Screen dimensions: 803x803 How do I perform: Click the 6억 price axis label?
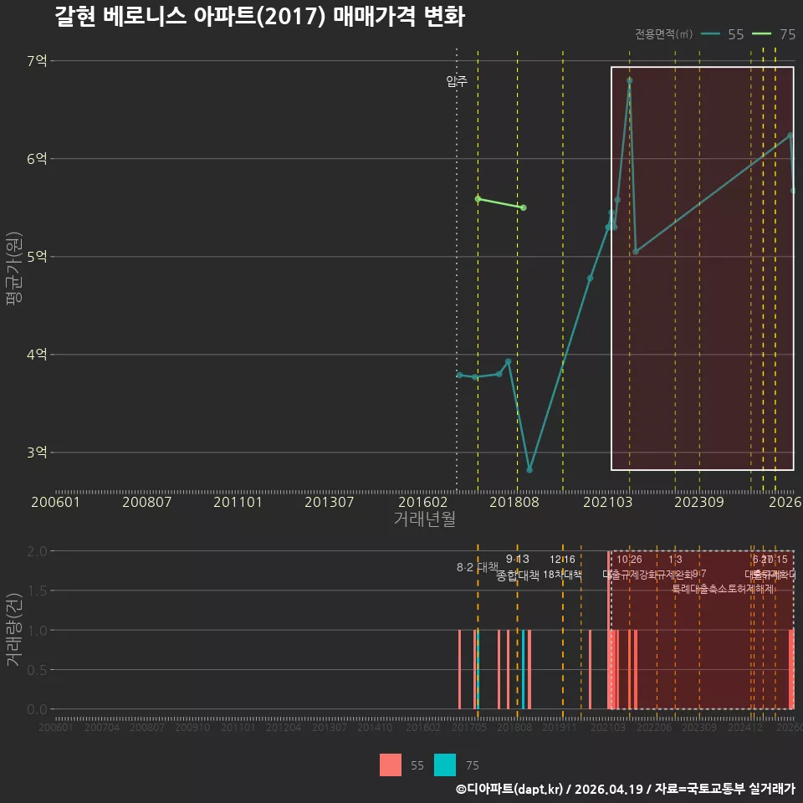pyautogui.click(x=37, y=159)
